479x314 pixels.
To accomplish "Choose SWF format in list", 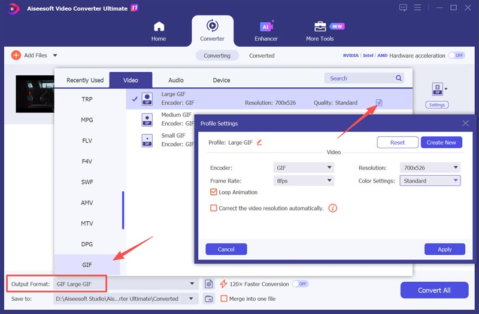I will [x=87, y=182].
